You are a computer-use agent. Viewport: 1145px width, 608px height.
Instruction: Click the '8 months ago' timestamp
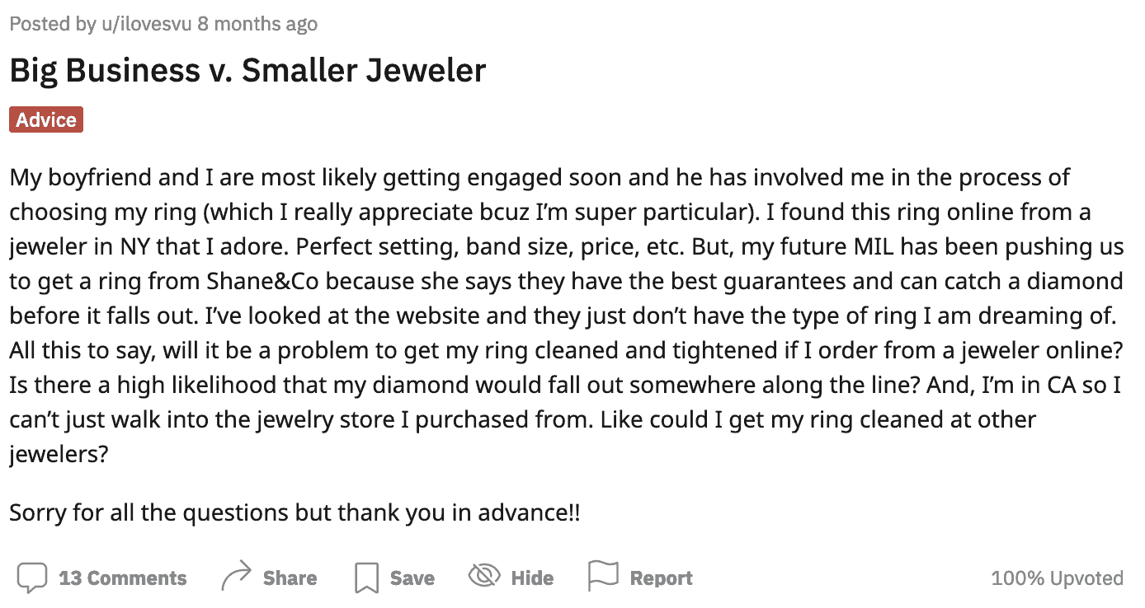[x=257, y=24]
